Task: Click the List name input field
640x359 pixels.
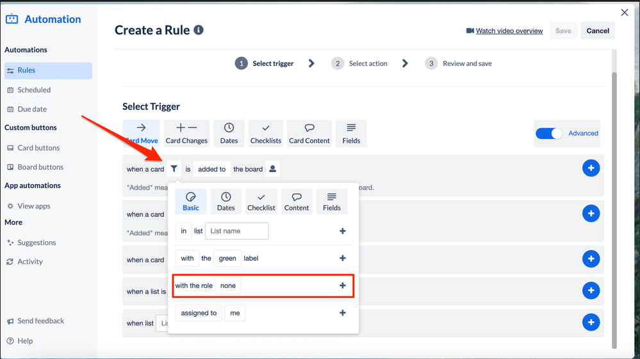Action: (237, 231)
